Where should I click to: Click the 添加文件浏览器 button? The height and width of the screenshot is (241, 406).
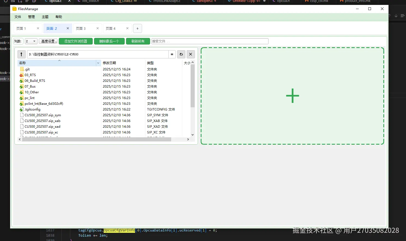76,41
